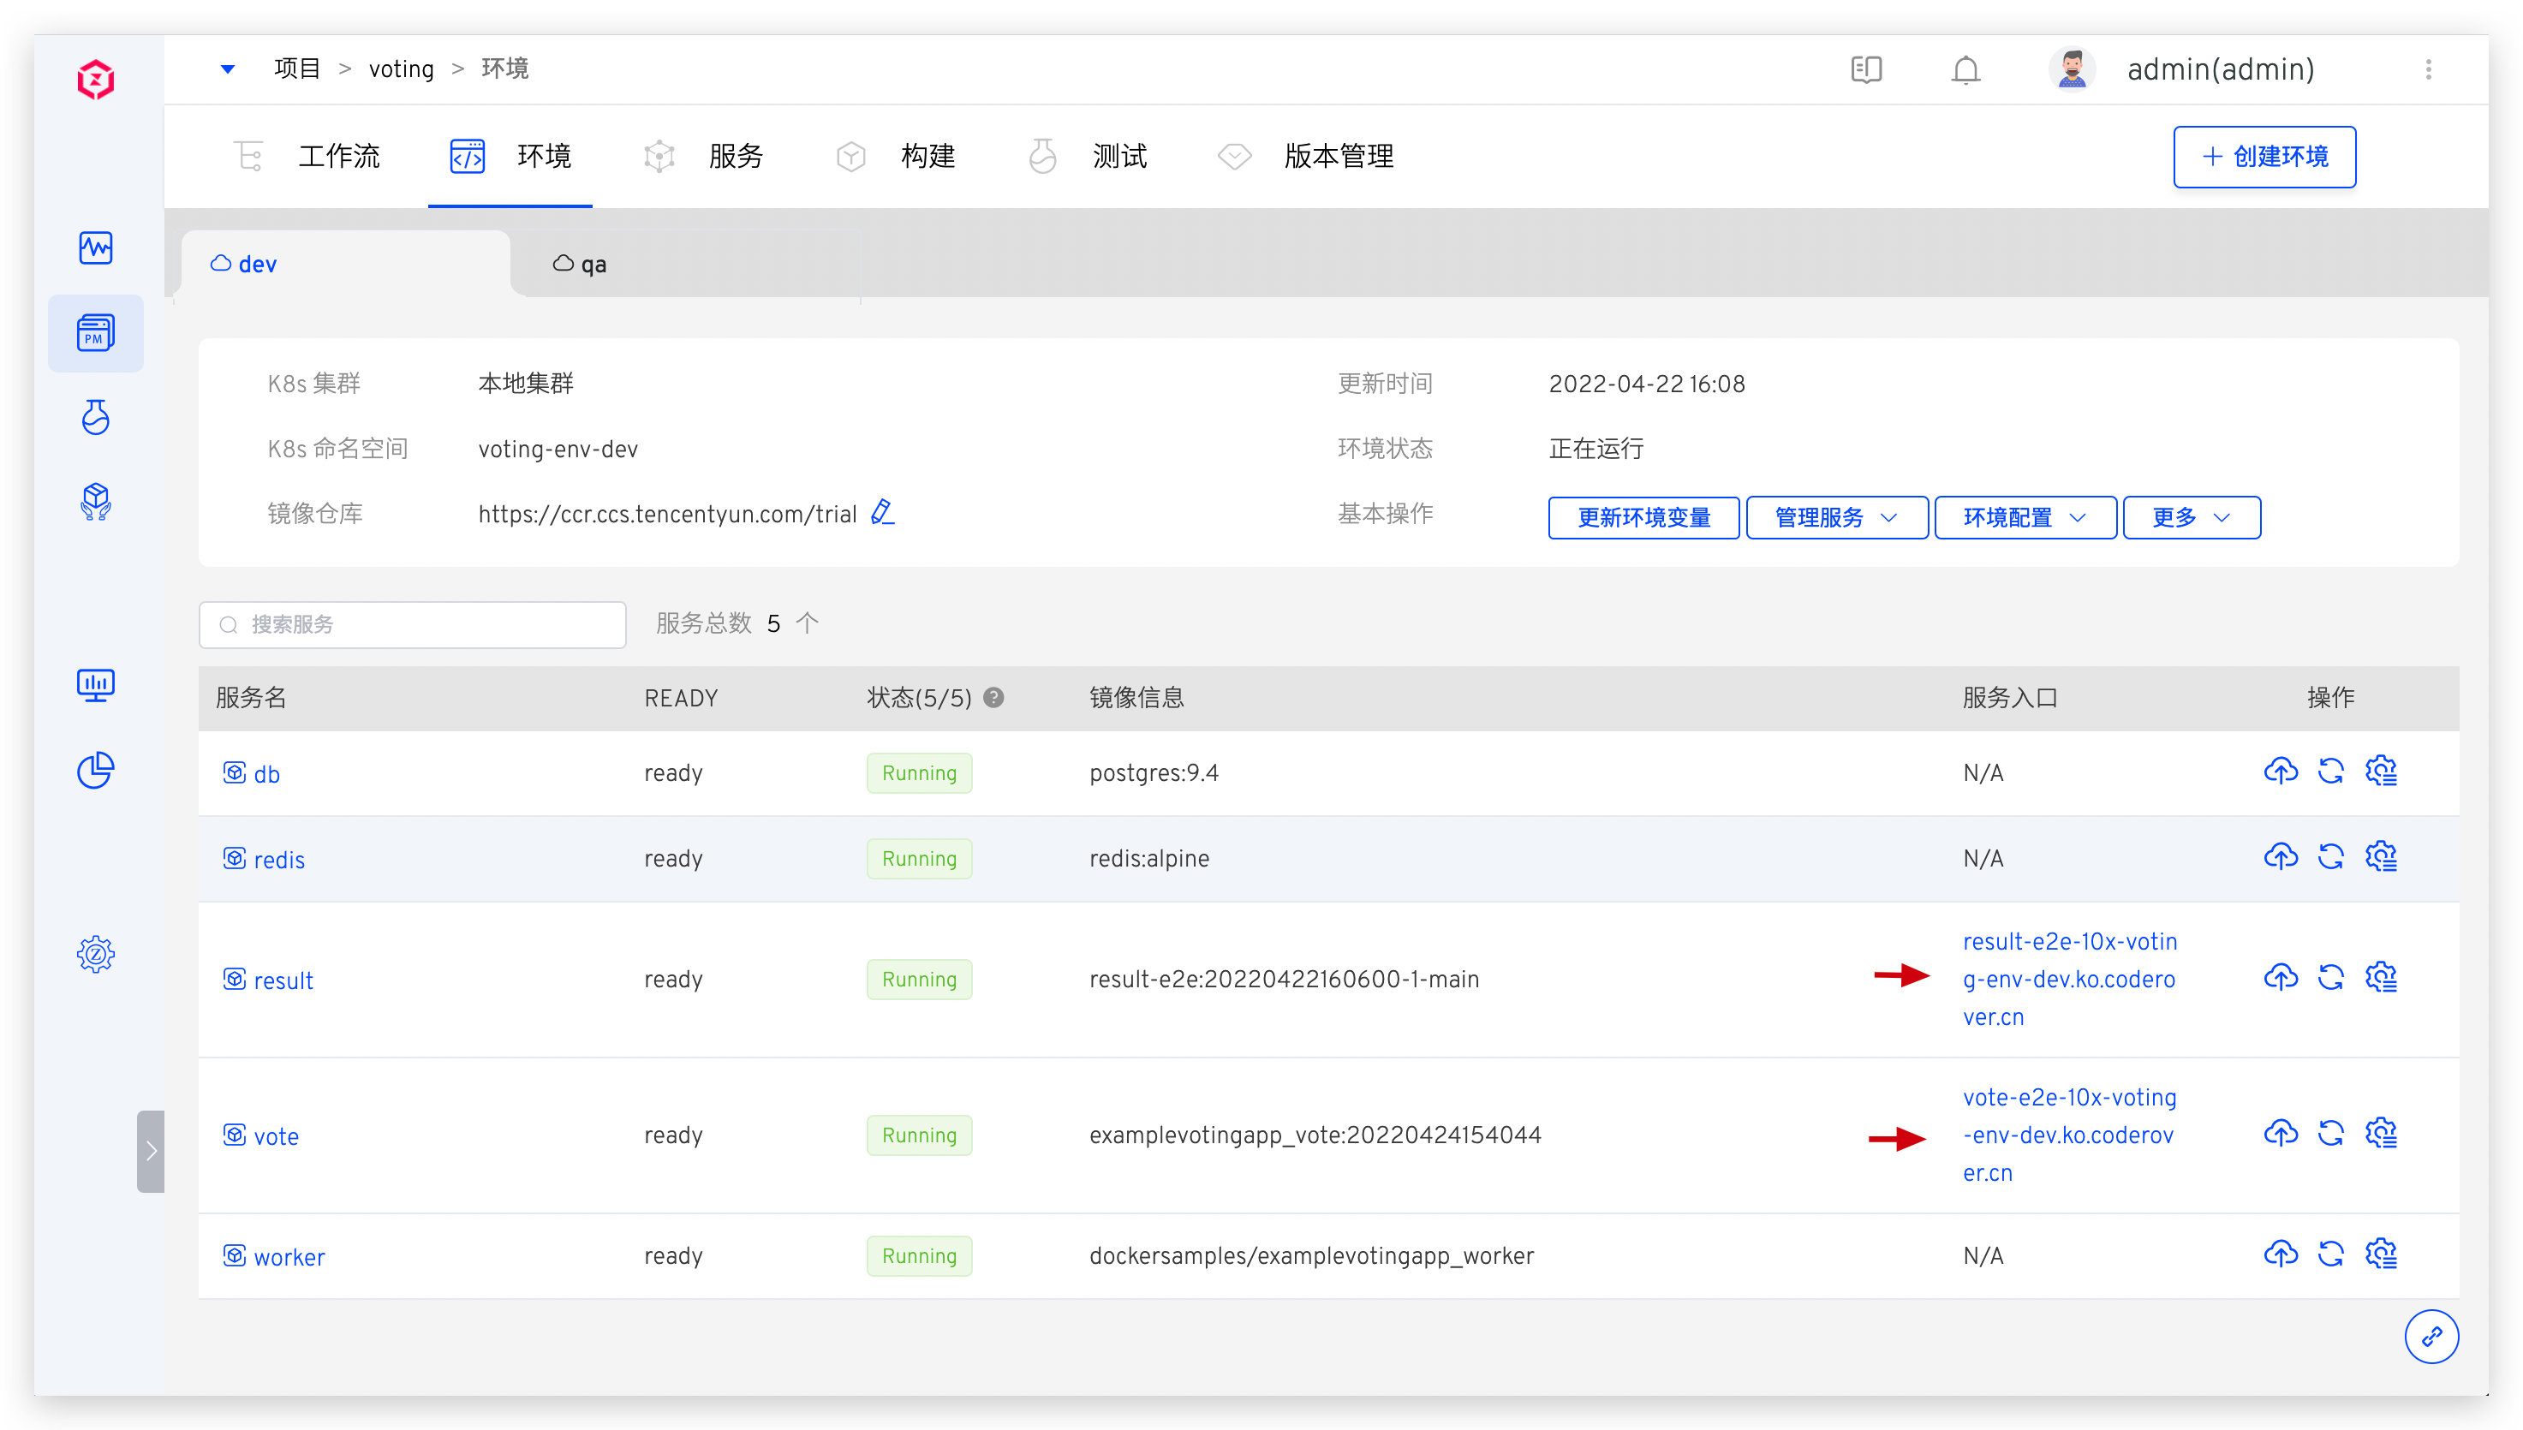This screenshot has width=2523, height=1430.
Task: Expand the collapsed sidebar arrow handle
Action: [150, 1151]
